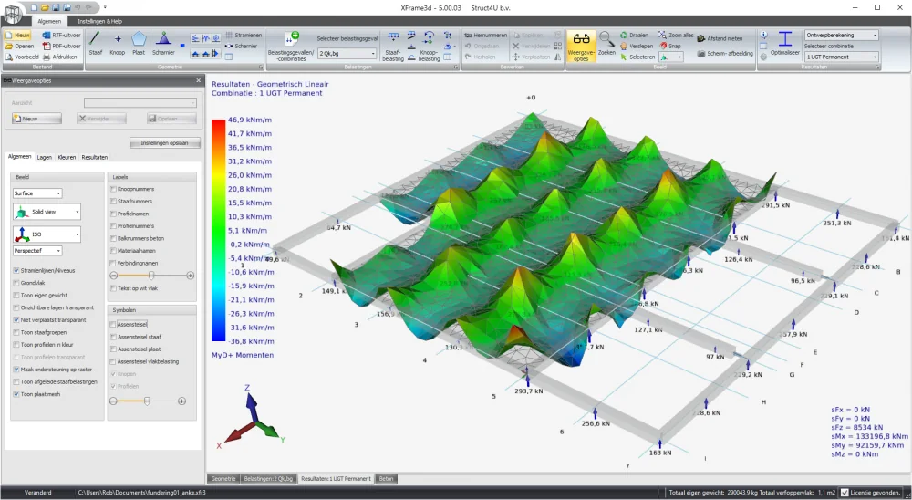
Task: Select the Knoopbelasting tool
Action: coord(429,47)
